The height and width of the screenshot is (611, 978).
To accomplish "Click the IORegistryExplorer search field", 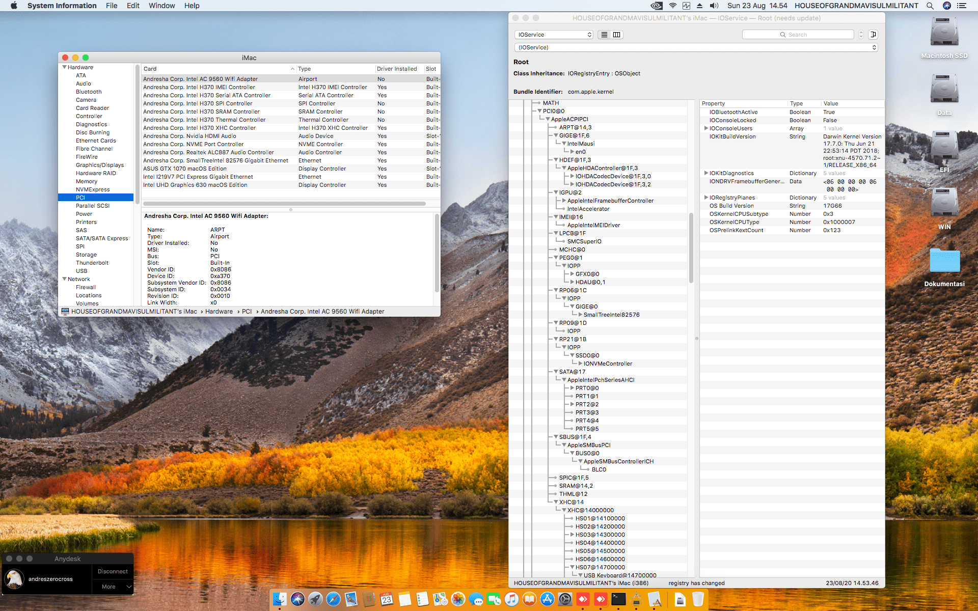I will [x=798, y=35].
